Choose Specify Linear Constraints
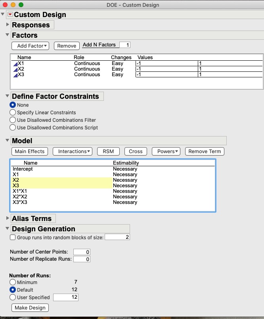This screenshot has height=319, width=264. pyautogui.click(x=12, y=112)
